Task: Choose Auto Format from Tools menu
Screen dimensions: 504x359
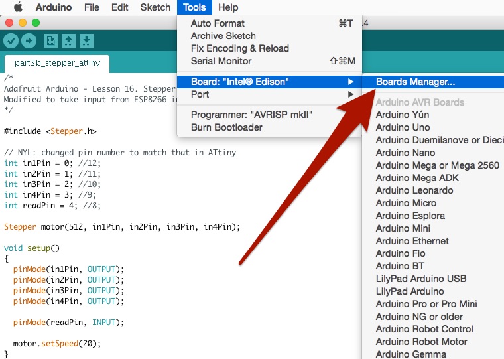Action: pos(269,23)
